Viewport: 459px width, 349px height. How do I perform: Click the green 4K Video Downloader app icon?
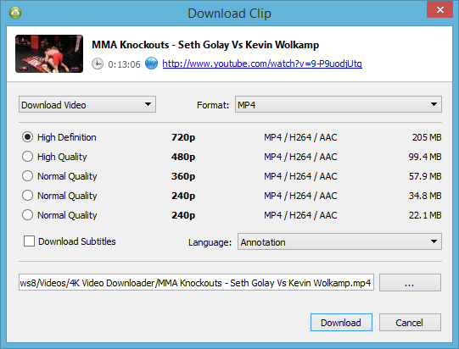(15, 13)
